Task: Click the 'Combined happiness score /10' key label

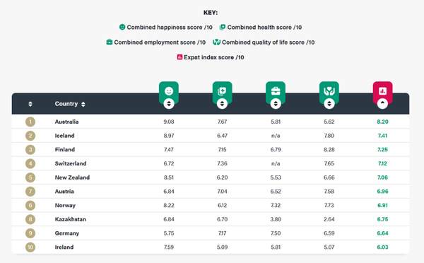Action: tap(170, 28)
